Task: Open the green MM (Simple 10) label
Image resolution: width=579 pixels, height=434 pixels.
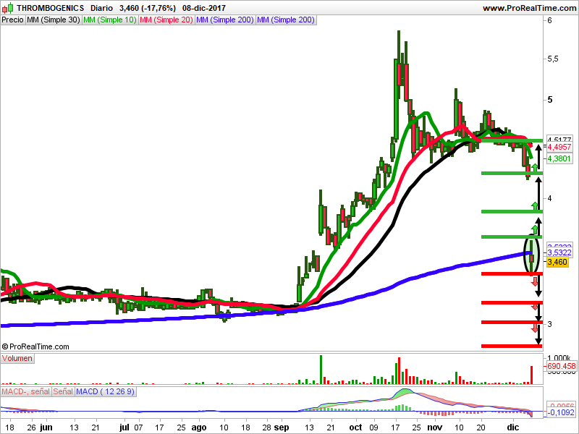Action: click(x=110, y=20)
